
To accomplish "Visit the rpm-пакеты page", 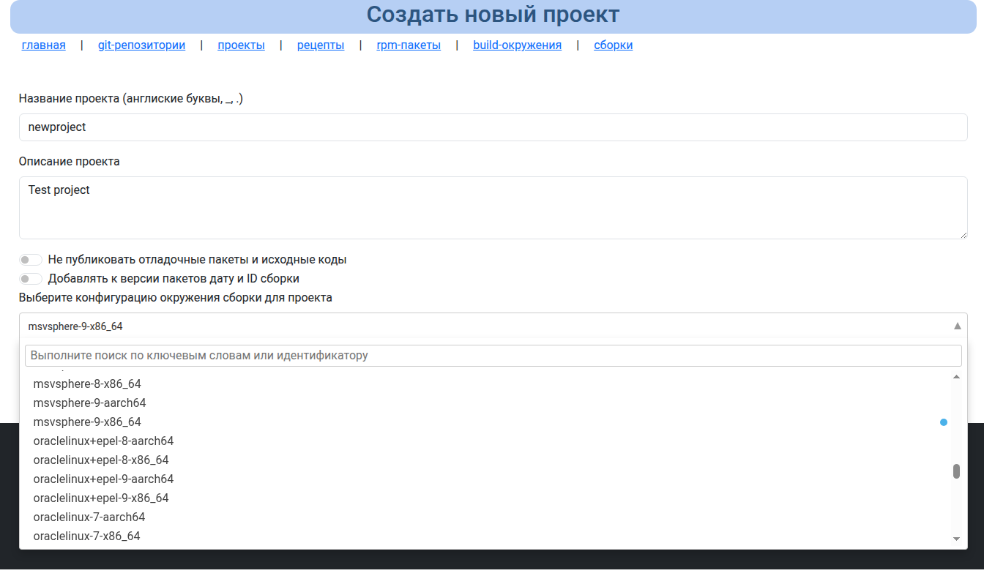I will tap(408, 45).
